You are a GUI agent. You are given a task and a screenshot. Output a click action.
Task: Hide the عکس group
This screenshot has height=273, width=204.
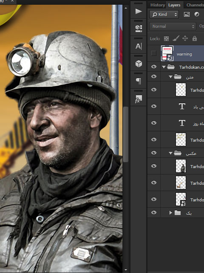[154, 153]
